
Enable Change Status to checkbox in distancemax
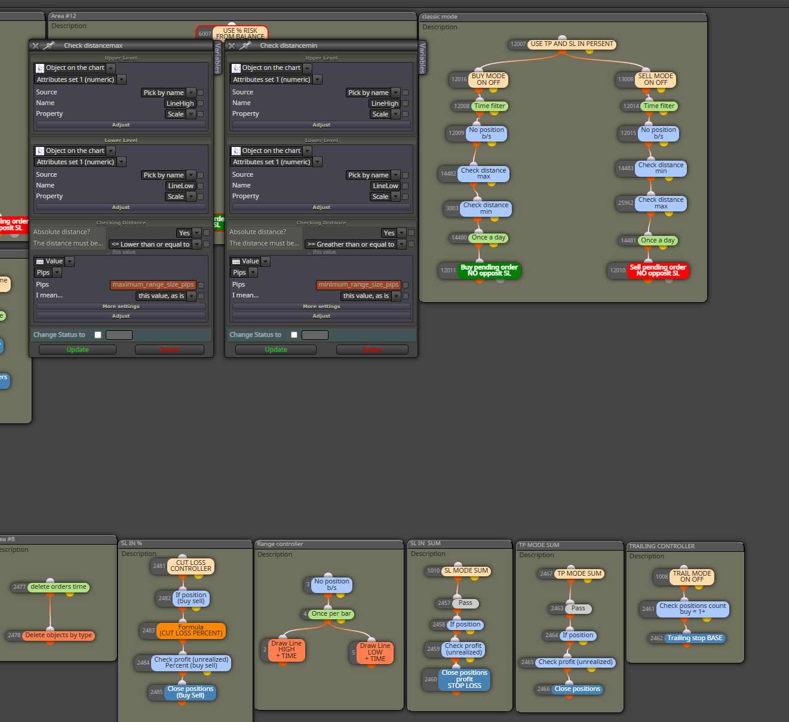pos(98,335)
